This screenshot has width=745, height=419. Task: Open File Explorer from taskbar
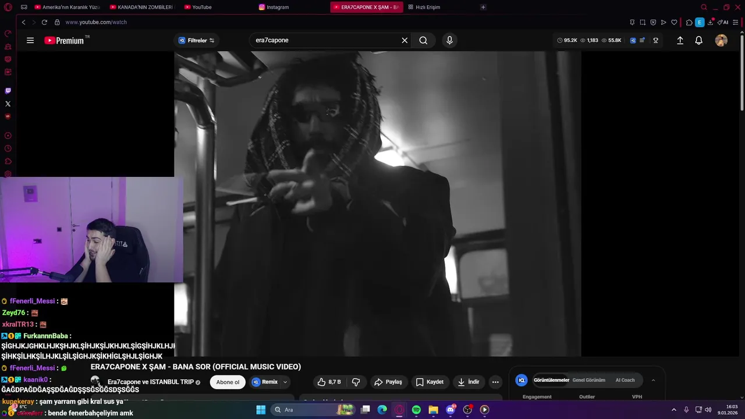click(x=434, y=410)
